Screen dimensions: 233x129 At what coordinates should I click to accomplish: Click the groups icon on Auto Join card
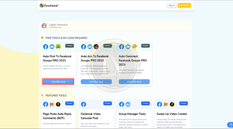90,47
